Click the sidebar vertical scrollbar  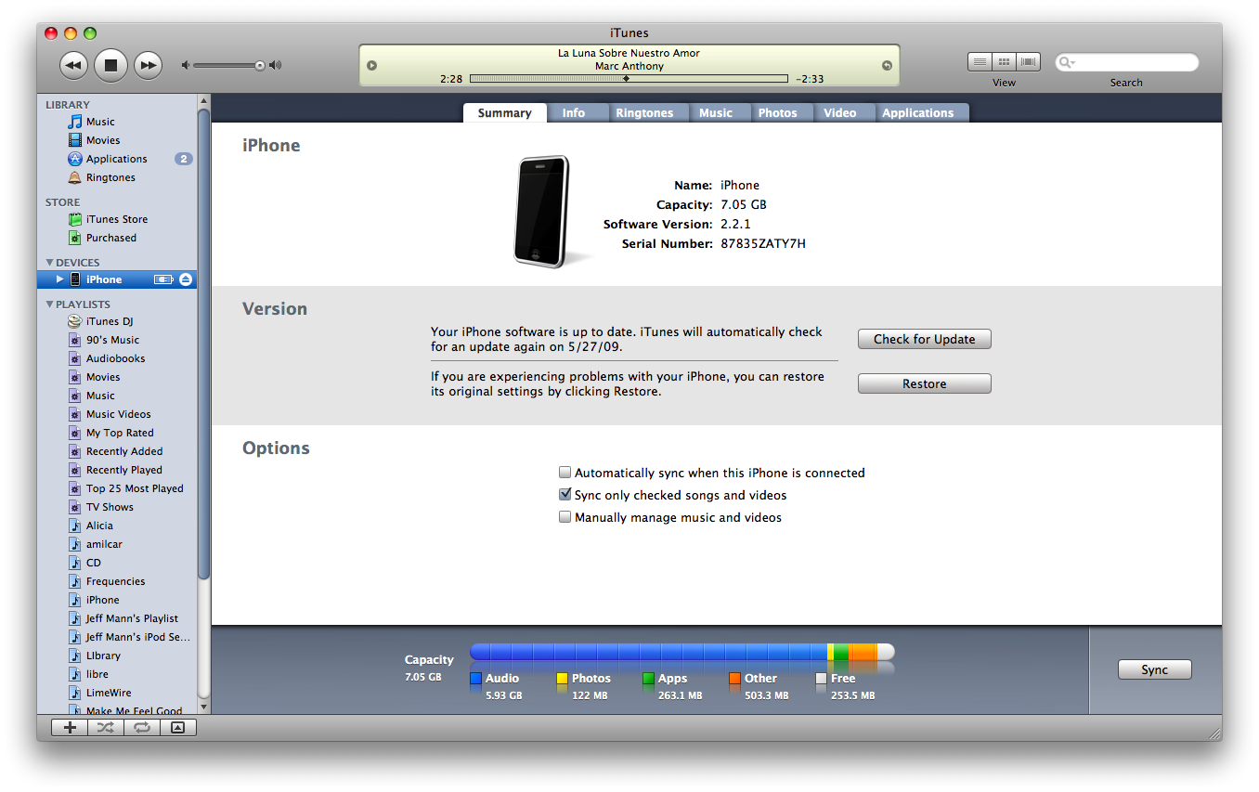(x=204, y=344)
